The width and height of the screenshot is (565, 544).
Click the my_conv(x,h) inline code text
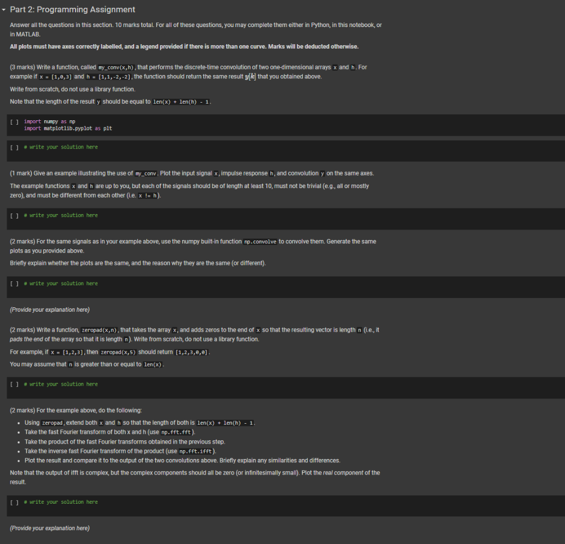click(116, 67)
